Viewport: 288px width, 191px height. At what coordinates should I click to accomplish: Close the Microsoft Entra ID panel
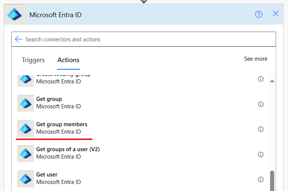pos(276,13)
